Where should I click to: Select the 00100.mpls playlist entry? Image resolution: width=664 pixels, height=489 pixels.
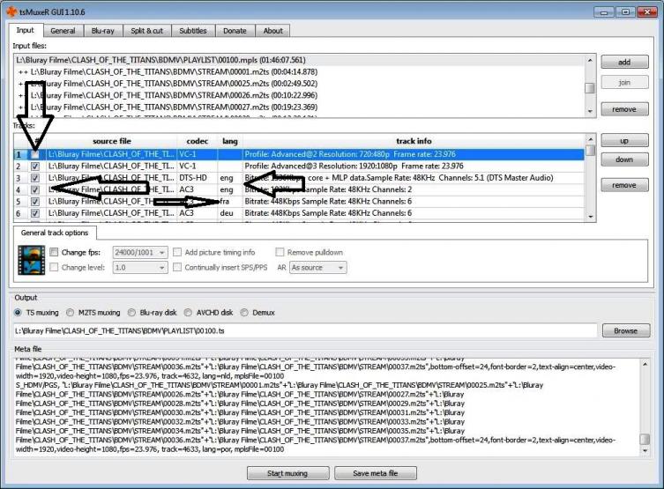299,60
